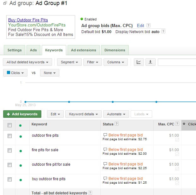
Task: Click the search input field beside download button
Action: point(177,62)
